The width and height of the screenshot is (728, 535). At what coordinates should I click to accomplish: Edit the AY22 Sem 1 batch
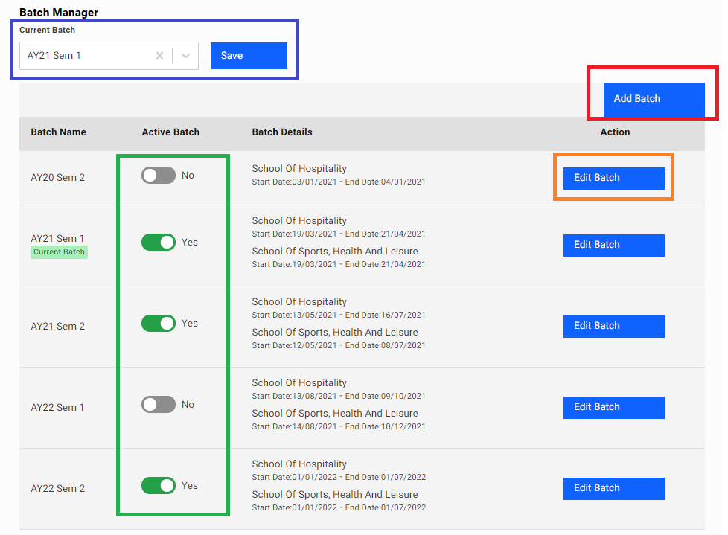point(613,407)
